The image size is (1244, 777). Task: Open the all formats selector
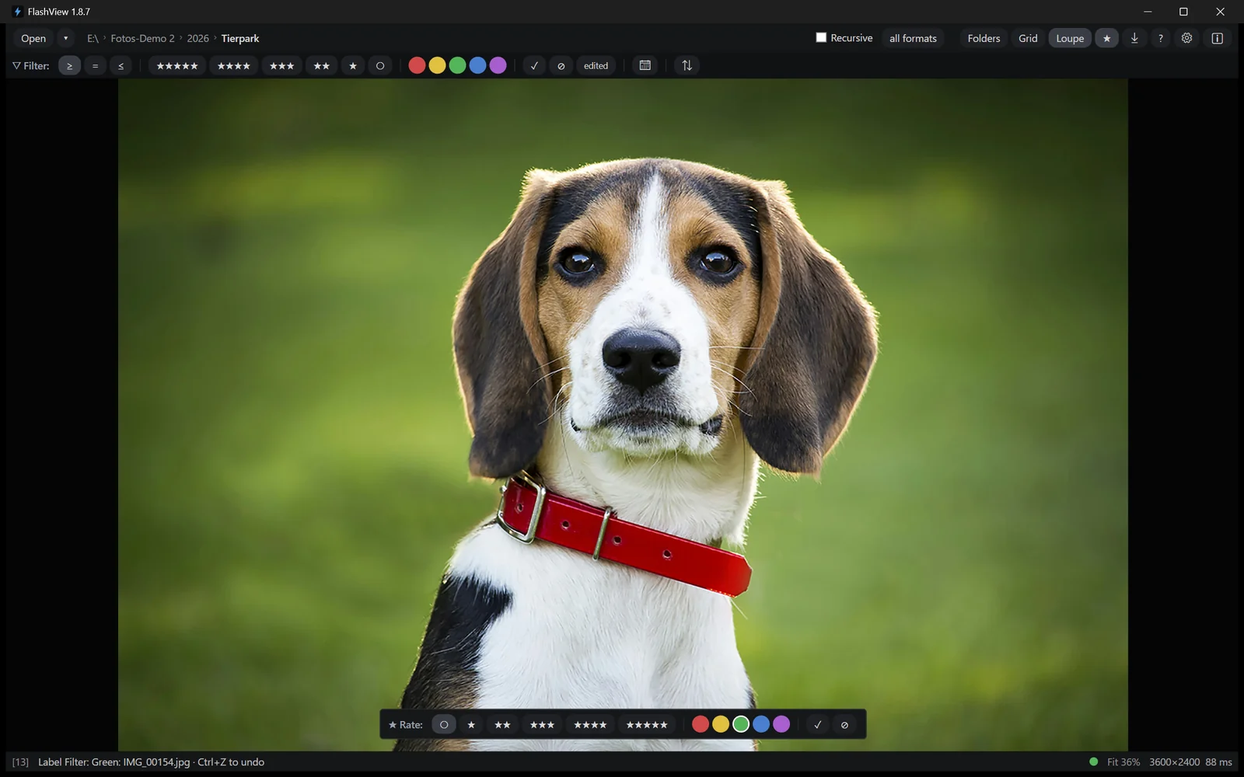click(913, 38)
